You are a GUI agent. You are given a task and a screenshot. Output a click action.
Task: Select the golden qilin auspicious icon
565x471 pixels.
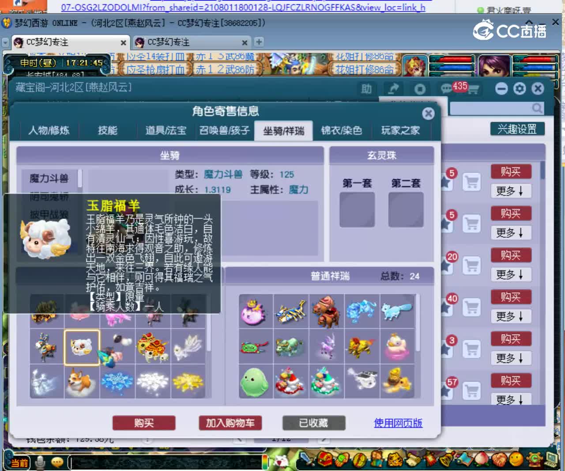coord(362,347)
